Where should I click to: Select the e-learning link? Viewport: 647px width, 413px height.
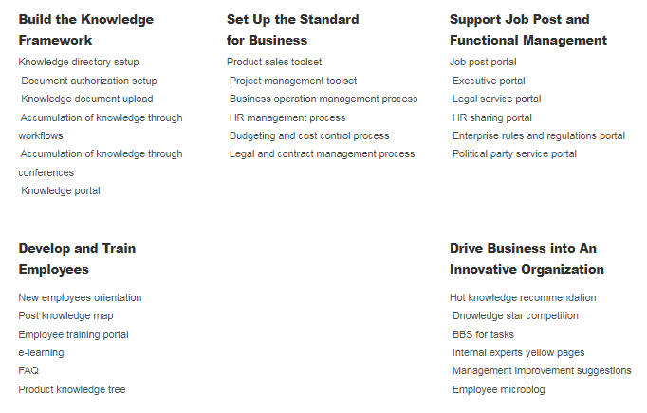(x=41, y=353)
